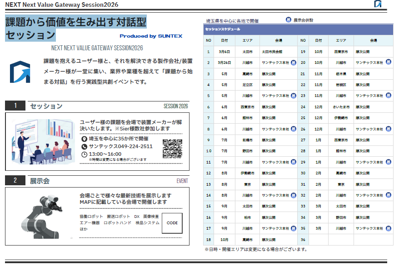Click the 展示会併設 legend icon above the schedule
Screen dimensions: 399x265
289,20
